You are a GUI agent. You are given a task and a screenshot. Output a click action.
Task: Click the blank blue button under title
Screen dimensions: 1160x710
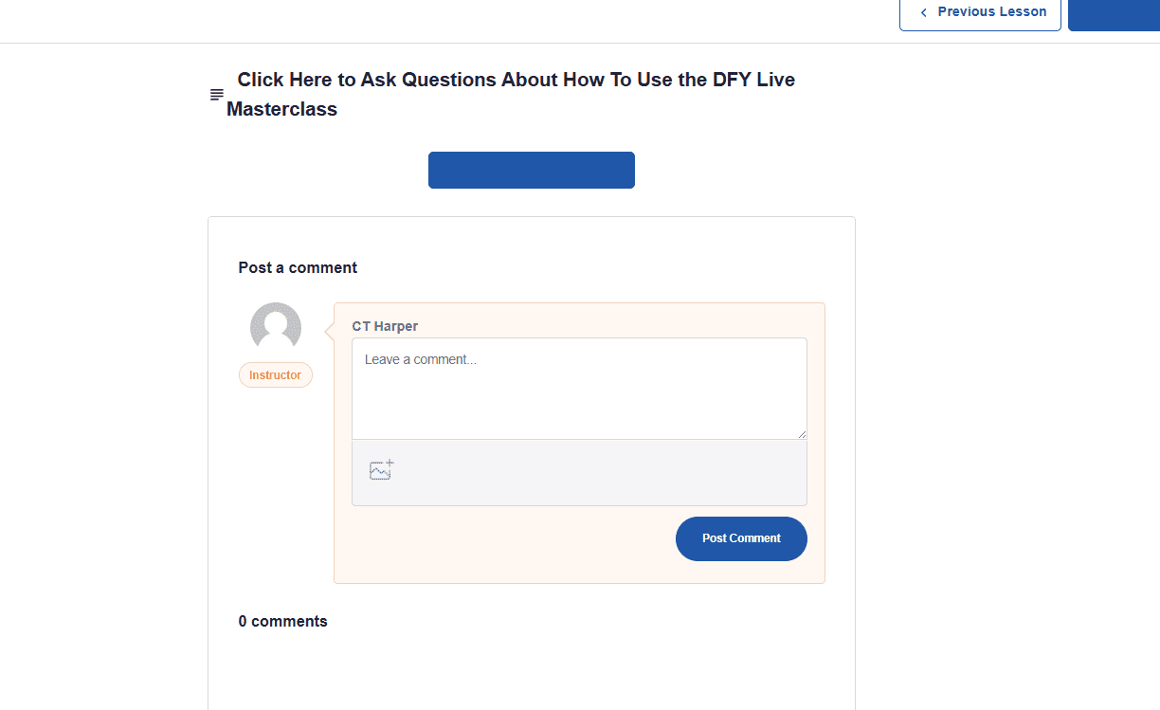531,170
